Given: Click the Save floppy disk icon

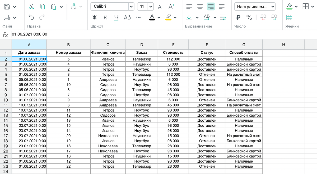Looking at the screenshot, I should 7,6.
